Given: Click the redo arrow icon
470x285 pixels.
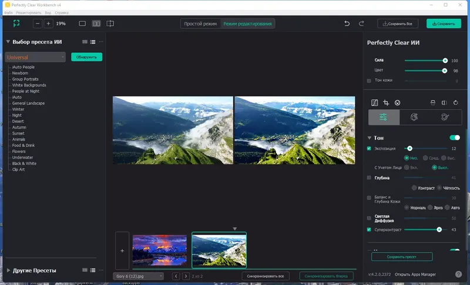Looking at the screenshot, I should pos(361,24).
